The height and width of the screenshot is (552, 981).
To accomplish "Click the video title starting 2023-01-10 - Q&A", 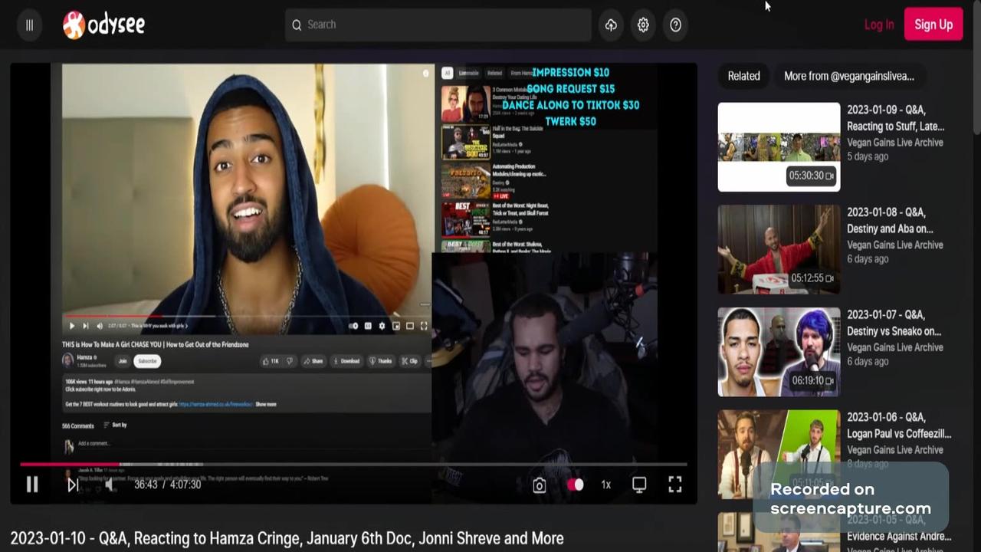I will click(x=287, y=538).
